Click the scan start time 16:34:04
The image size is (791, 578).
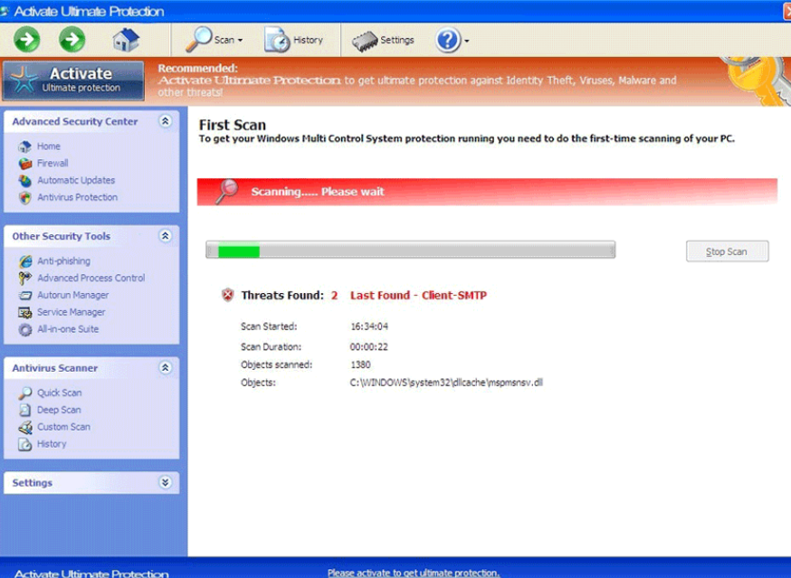(x=369, y=327)
